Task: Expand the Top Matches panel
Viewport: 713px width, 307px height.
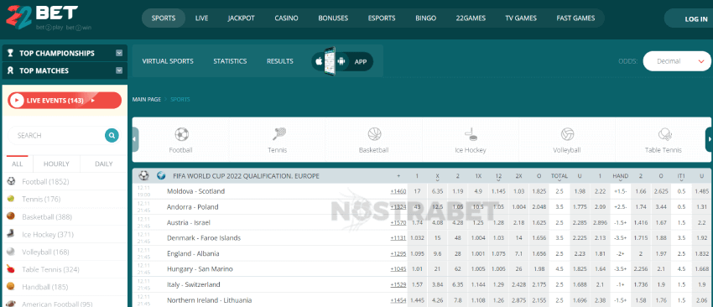Action: pos(119,70)
